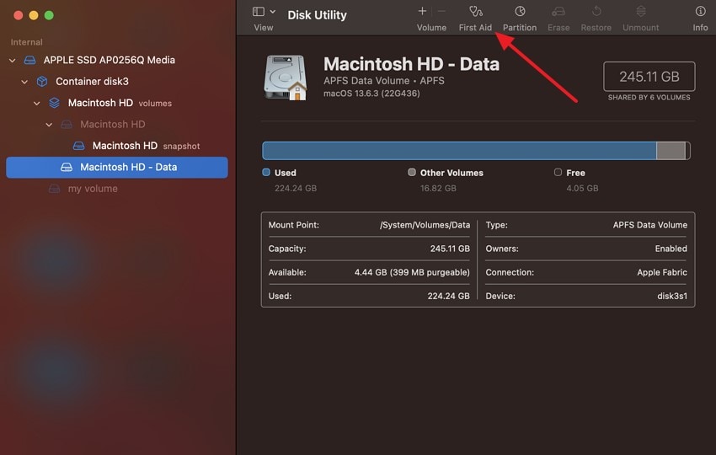Click the Internal sidebar header
The width and height of the screenshot is (716, 455).
pos(26,42)
